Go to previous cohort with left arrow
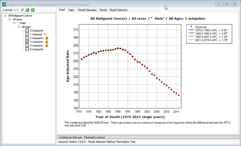The height and width of the screenshot is (146, 241). pyautogui.click(x=27, y=10)
